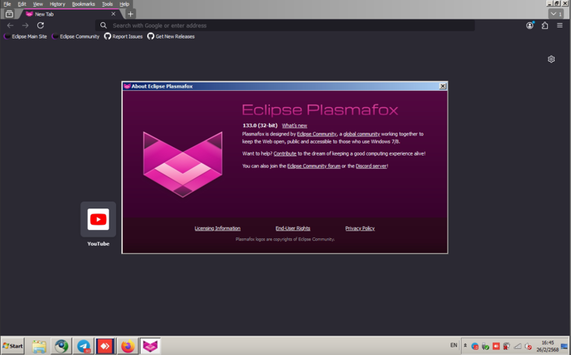This screenshot has height=355, width=571.
Task: Open the Chromium-style browser taskbar icon
Action: click(61, 346)
